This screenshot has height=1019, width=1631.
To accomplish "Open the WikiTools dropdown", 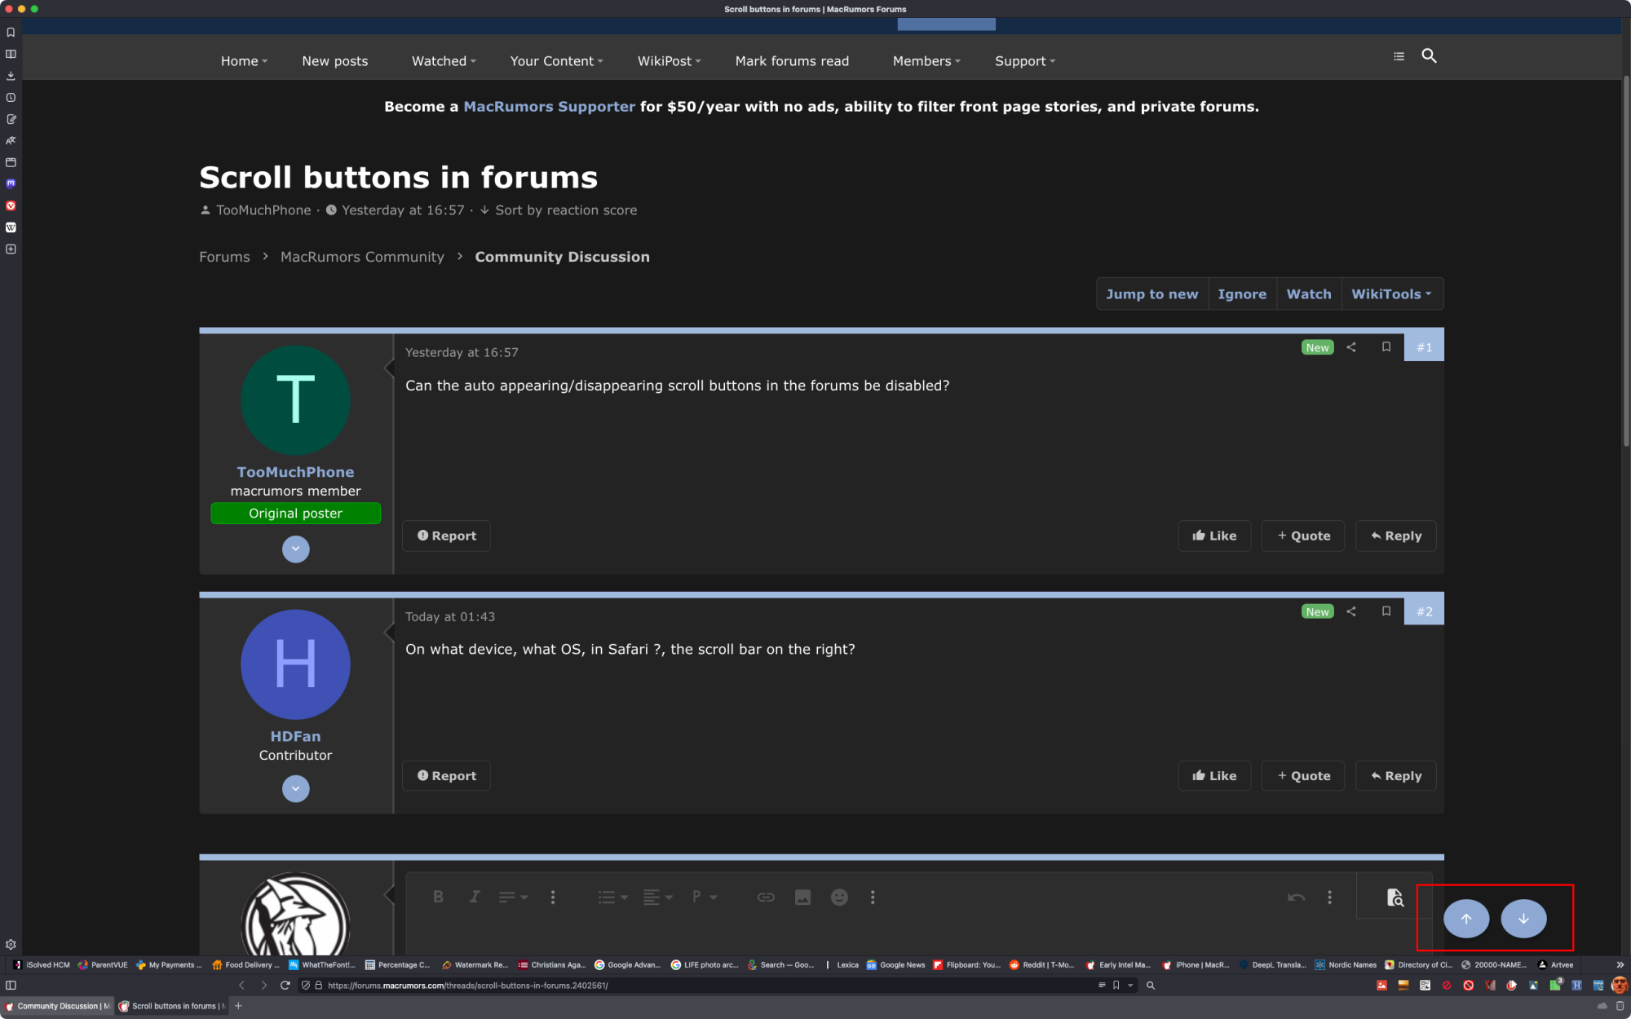I will tap(1391, 294).
